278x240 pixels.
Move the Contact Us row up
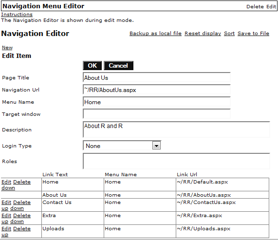click(x=5, y=208)
